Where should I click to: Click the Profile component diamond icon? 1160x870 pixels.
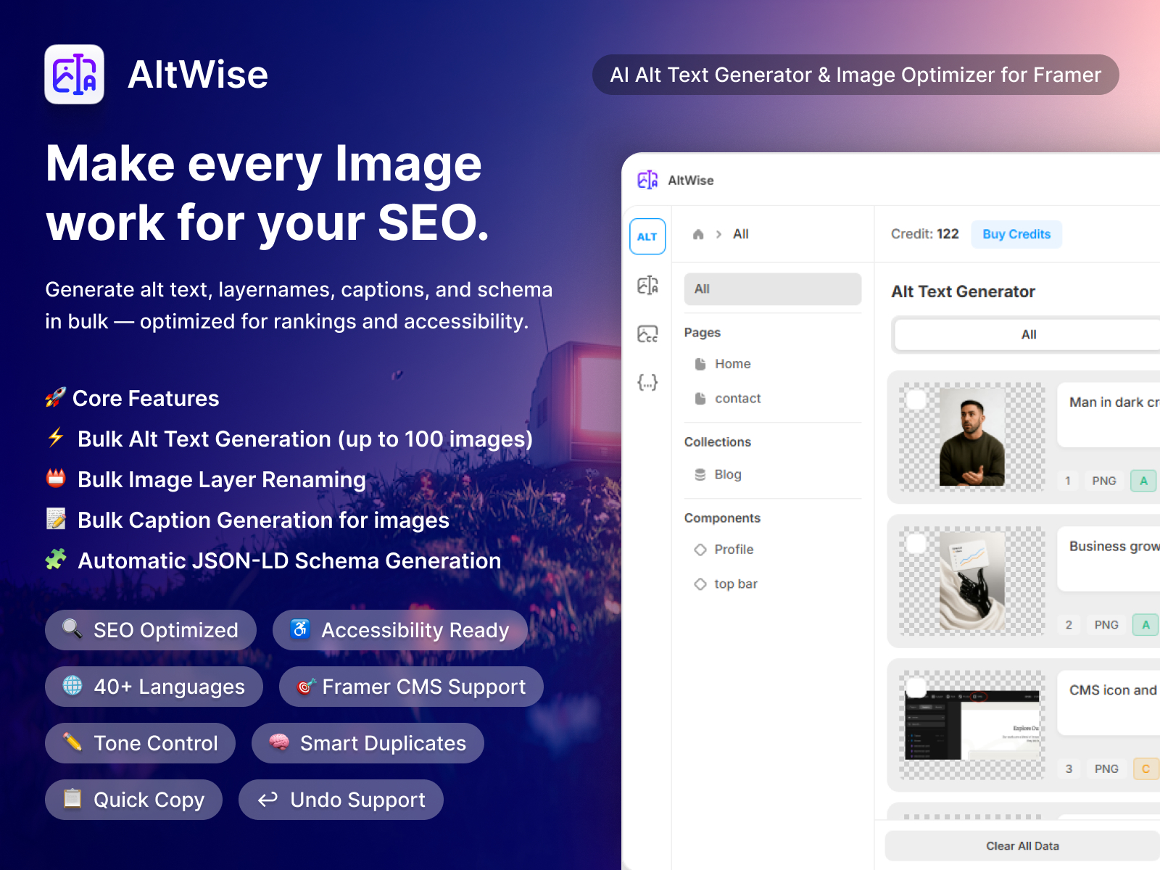[700, 550]
